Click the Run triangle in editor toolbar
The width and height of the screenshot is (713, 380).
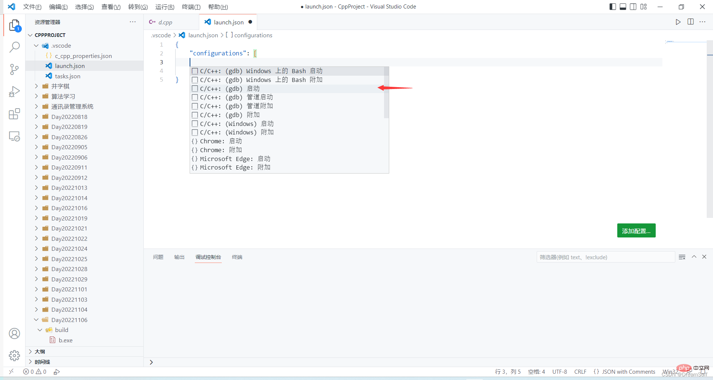[678, 22]
